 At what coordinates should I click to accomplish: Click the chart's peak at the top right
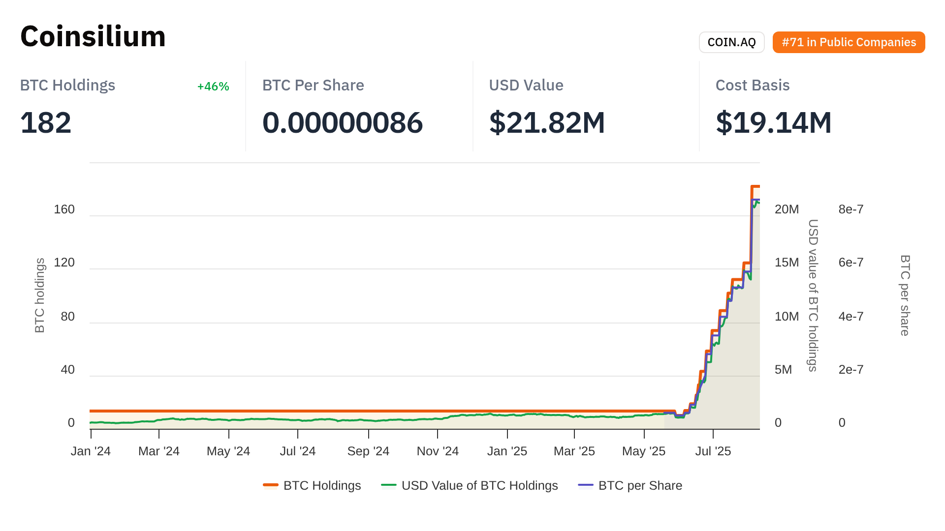(756, 186)
